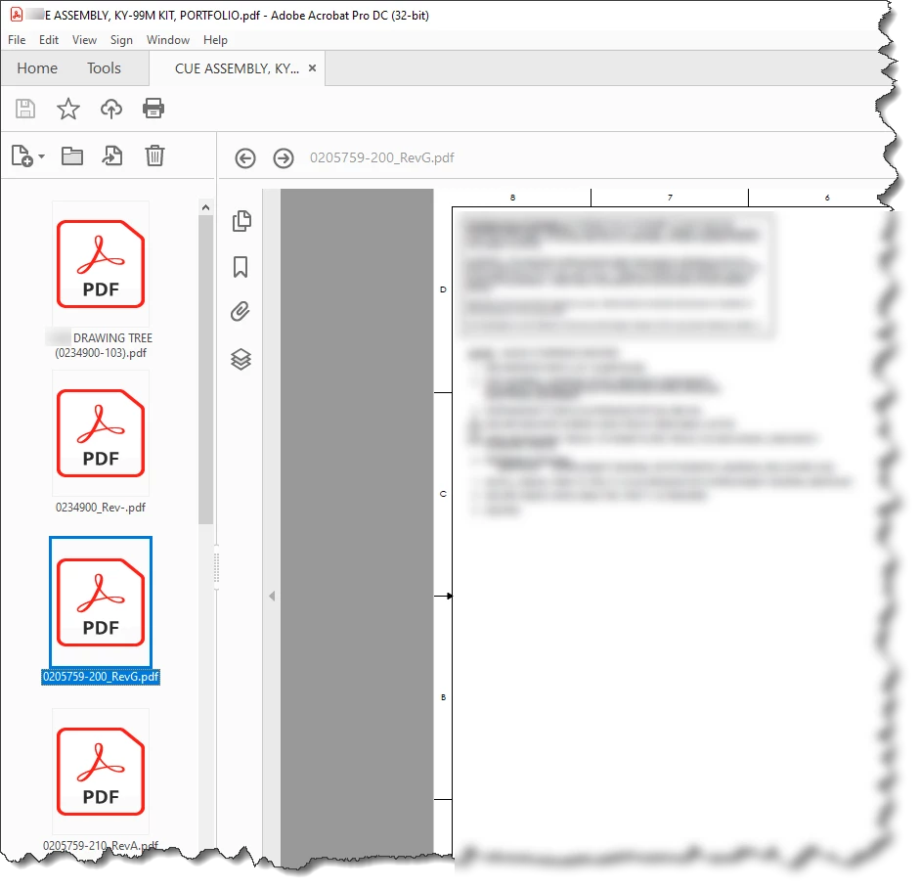920x888 pixels.
Task: Collapse navigation pane with small left triangle
Action: coord(272,597)
